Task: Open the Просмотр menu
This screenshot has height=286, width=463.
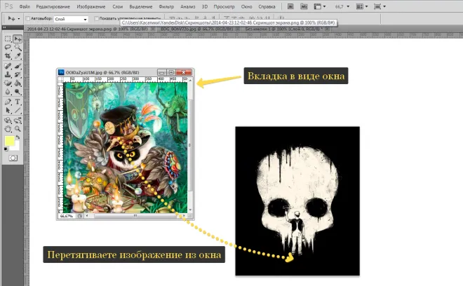Action: pyautogui.click(x=224, y=6)
